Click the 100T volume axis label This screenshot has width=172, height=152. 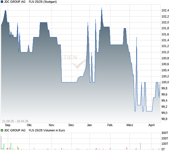pos(165,144)
